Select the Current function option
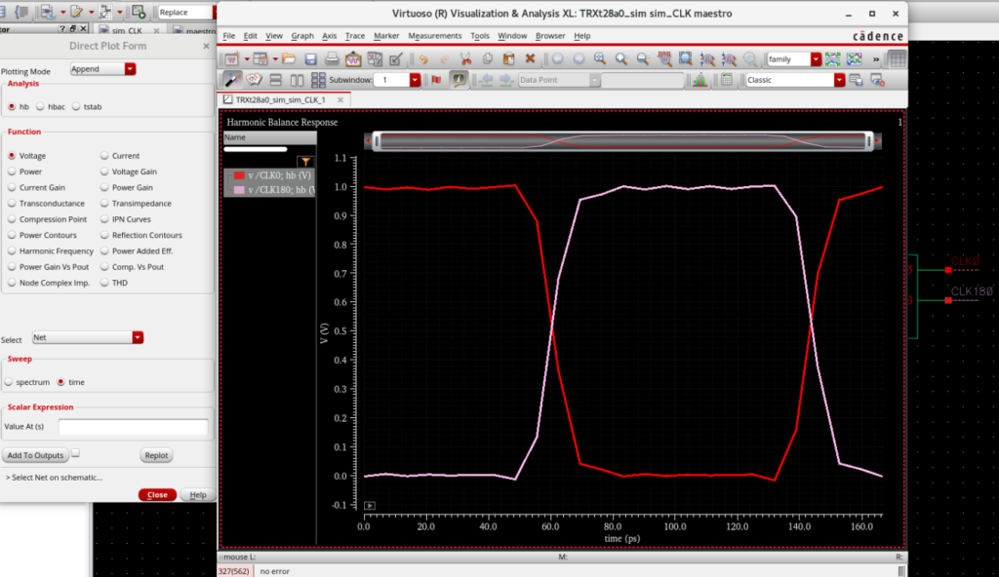The width and height of the screenshot is (999, 577). pyautogui.click(x=104, y=155)
